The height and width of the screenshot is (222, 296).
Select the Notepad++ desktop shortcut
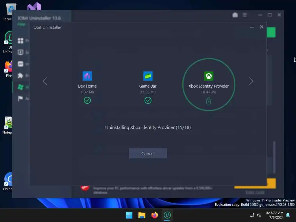[8, 125]
